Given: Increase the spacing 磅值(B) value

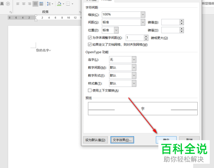Looking at the screenshot, I should 181,21.
